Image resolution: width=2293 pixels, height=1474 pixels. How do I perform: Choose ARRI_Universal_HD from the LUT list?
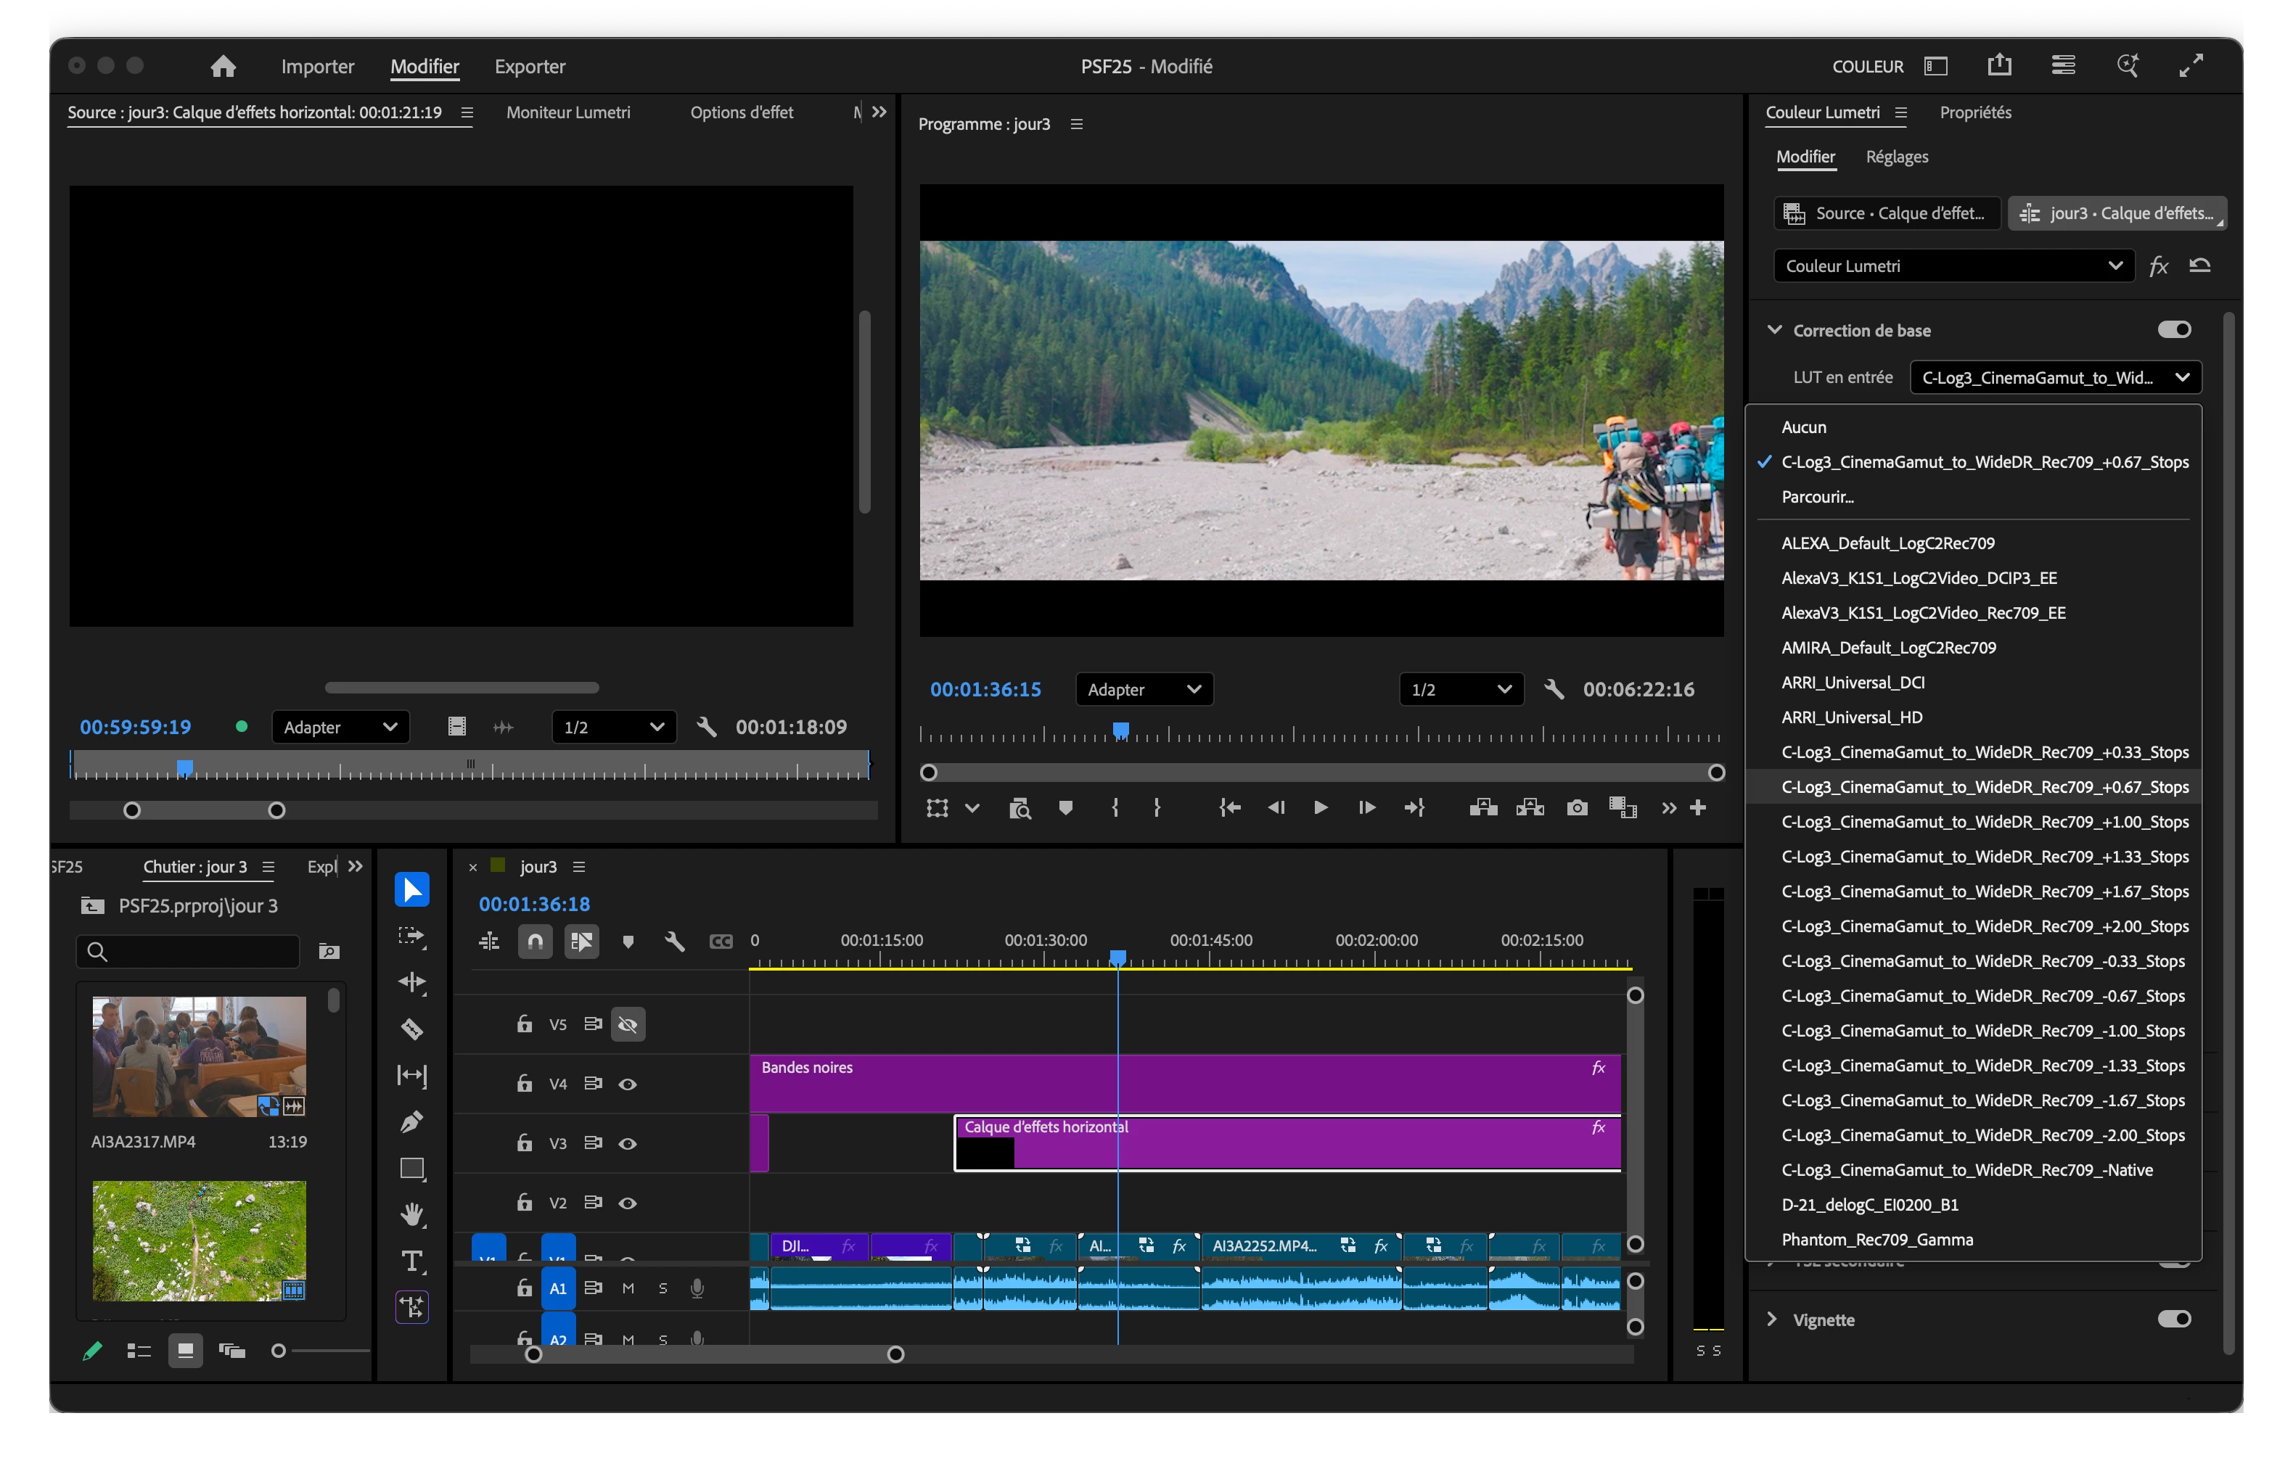click(1852, 717)
